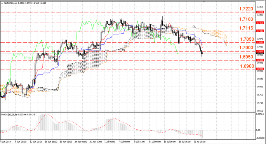This screenshot has width=266, height=144.
Task: Select the orange 1.7160 level label
Action: (246, 19)
